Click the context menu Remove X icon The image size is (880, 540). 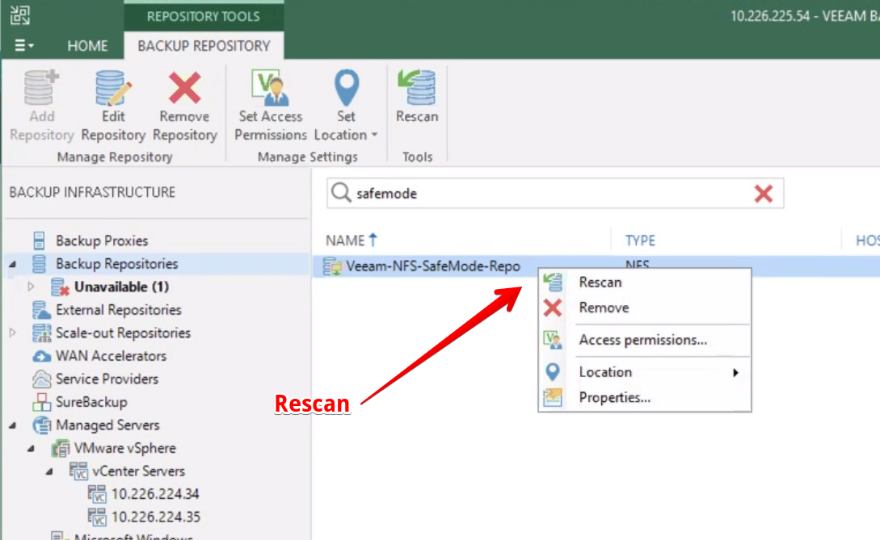click(x=553, y=308)
